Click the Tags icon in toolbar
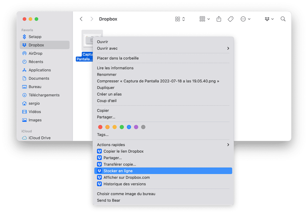This screenshot has height=213, width=308. 230,19
